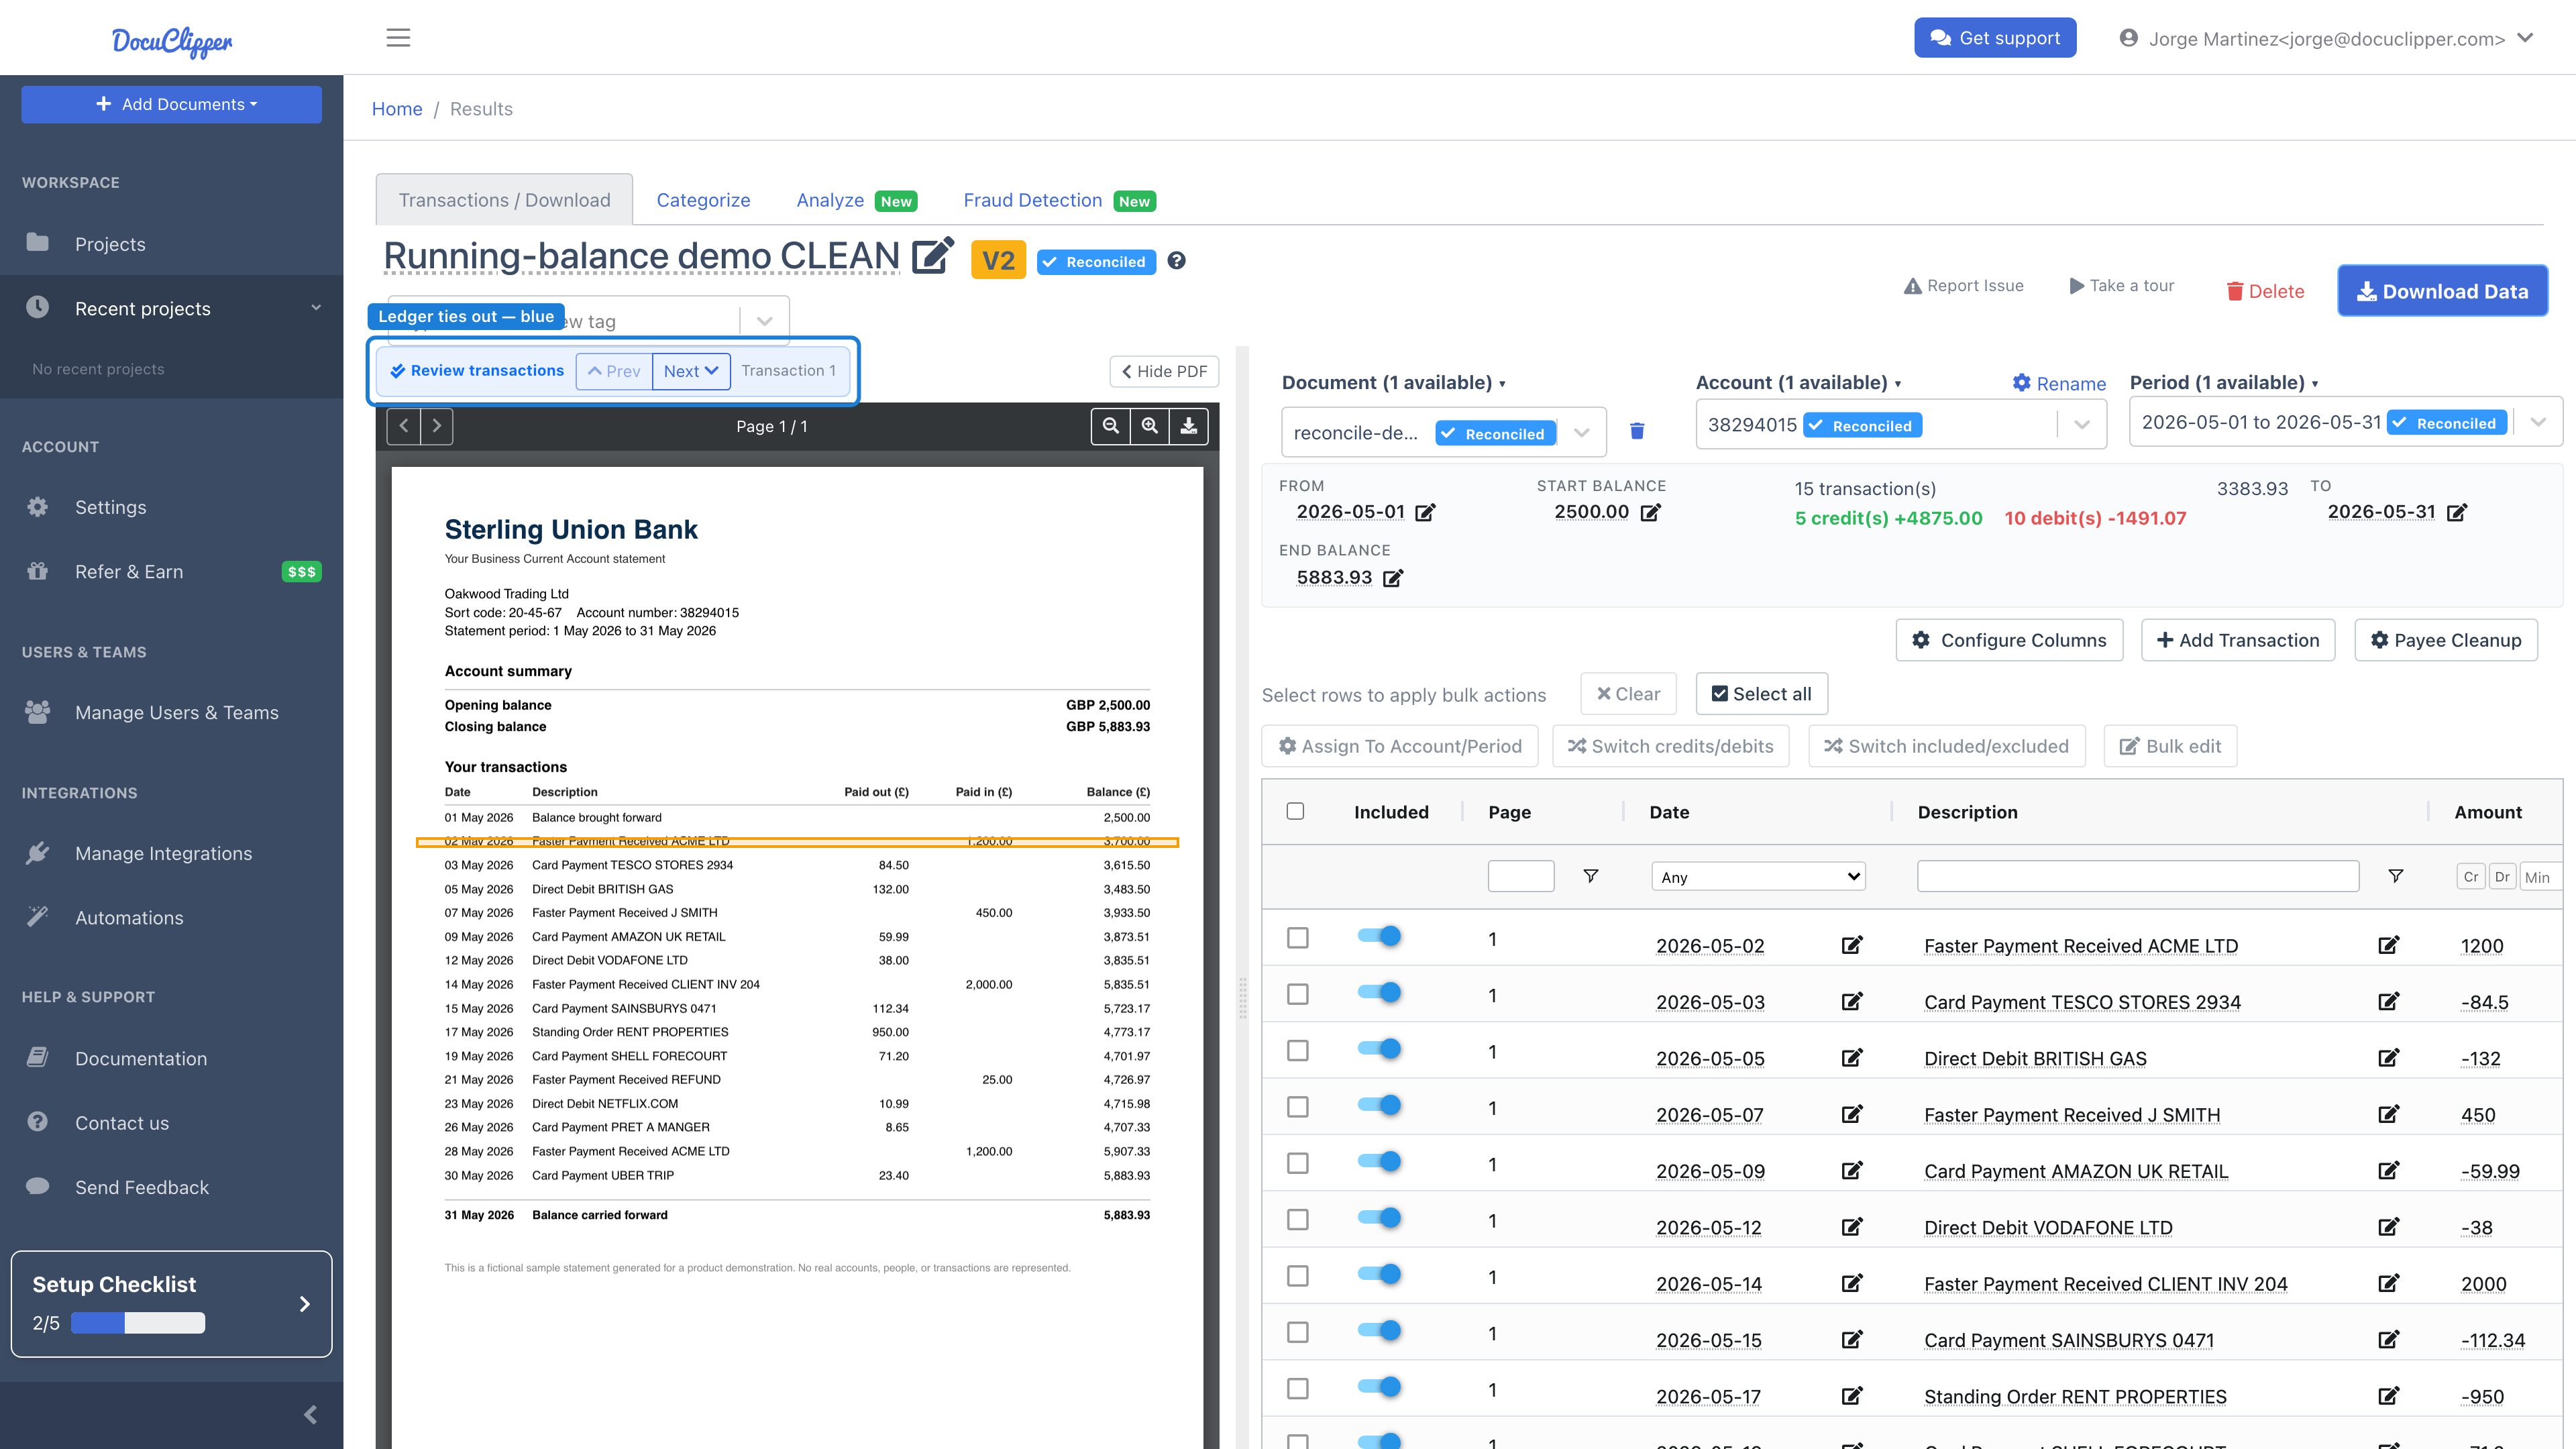
Task: Open the Description column filter icon
Action: 2395,876
